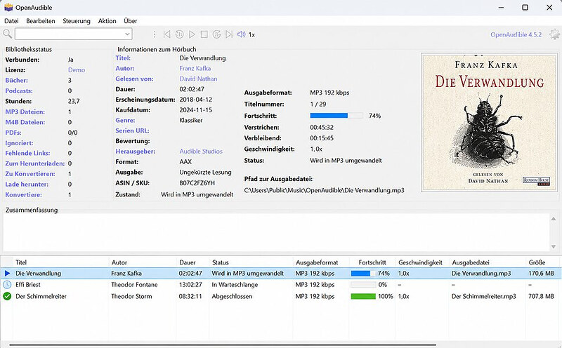Click the Audible Studios publisher link
Screen dimensions: 562x348
click(x=201, y=151)
